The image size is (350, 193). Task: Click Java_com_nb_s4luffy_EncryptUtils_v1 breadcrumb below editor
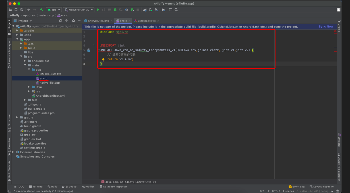coord(129,182)
